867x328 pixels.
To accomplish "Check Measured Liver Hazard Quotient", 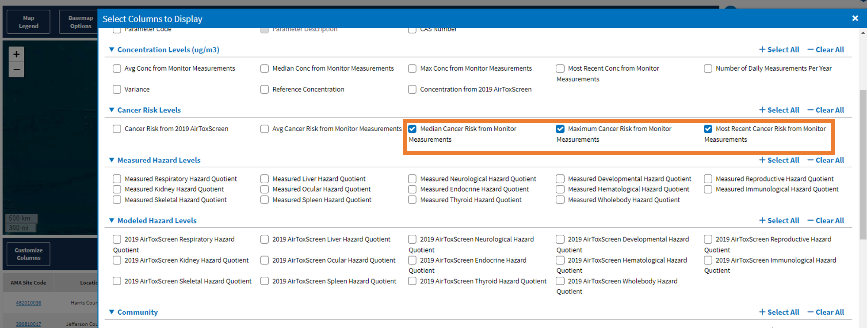I will (264, 179).
